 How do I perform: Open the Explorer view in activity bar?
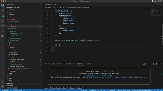(3, 5)
